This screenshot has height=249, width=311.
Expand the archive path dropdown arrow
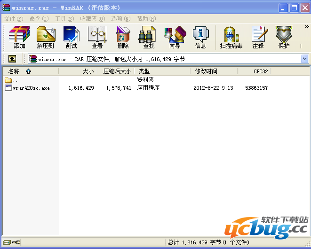(x=304, y=59)
